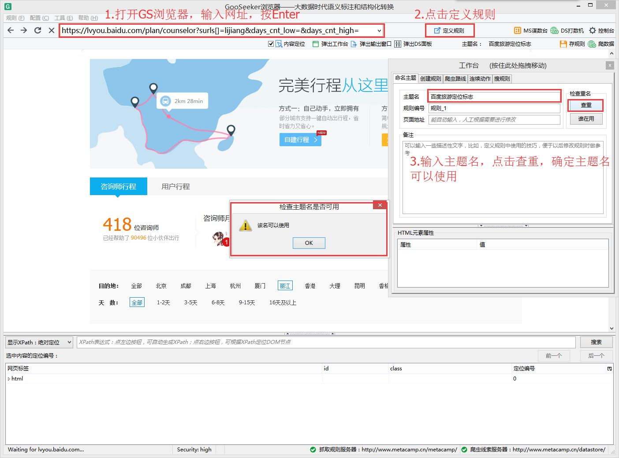Open DS打数机 from the toolbar
619x458 pixels.
pos(567,30)
